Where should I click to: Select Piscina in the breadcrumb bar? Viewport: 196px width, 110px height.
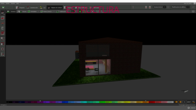click(22, 12)
